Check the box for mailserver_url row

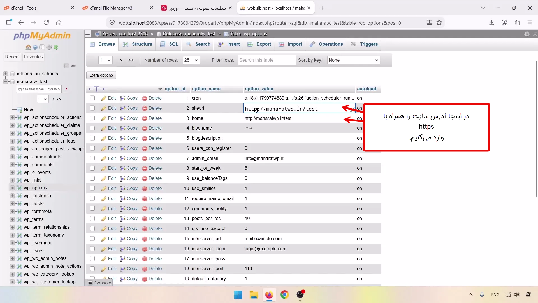tap(92, 238)
